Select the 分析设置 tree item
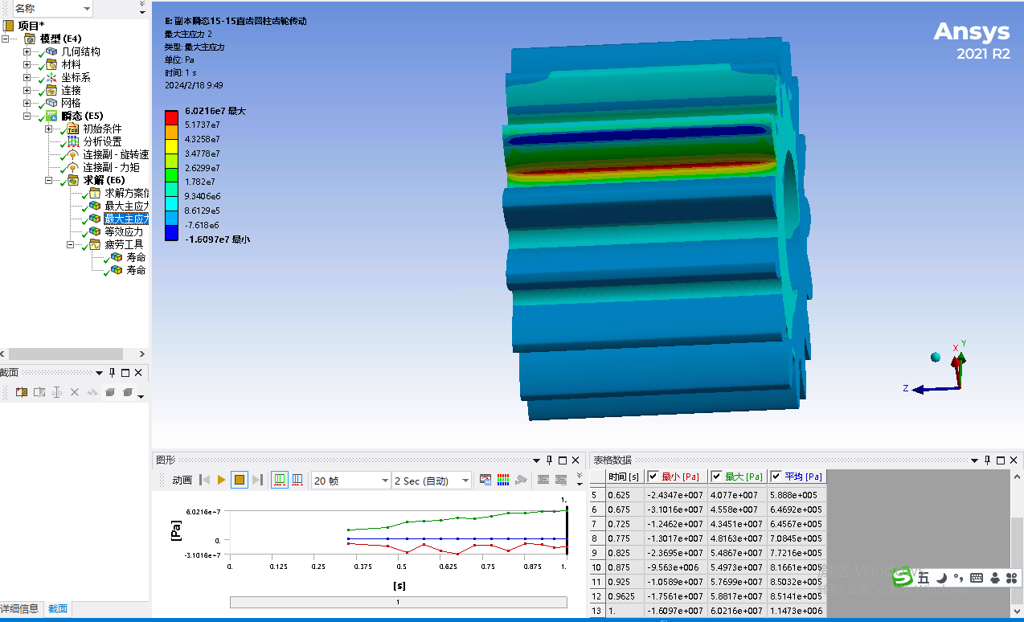 point(103,141)
